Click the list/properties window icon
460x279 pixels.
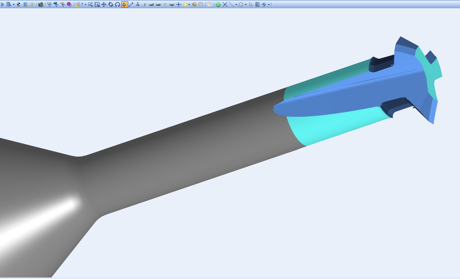click(210, 4)
